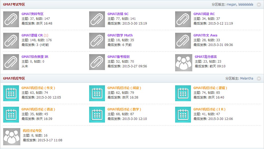264x149 pixels.
Task: Collapse the GMAT机经专区 section
Action: (x=259, y=78)
